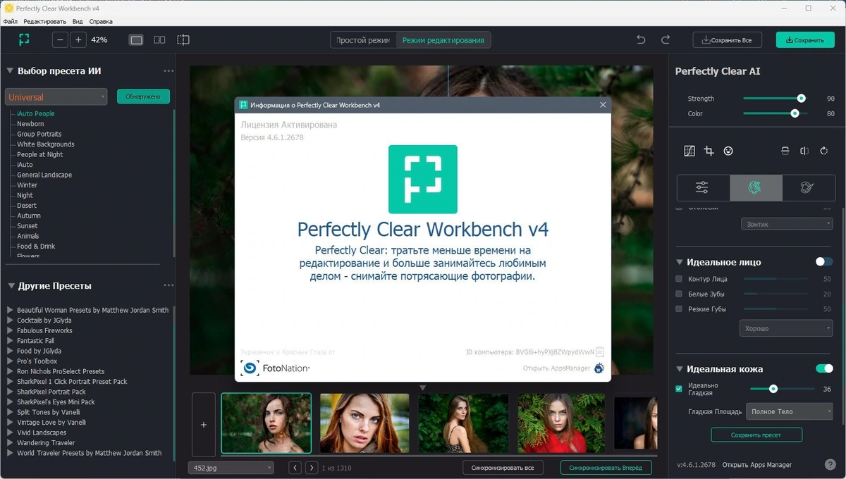
Task: Add images with the plus tile
Action: (x=204, y=425)
